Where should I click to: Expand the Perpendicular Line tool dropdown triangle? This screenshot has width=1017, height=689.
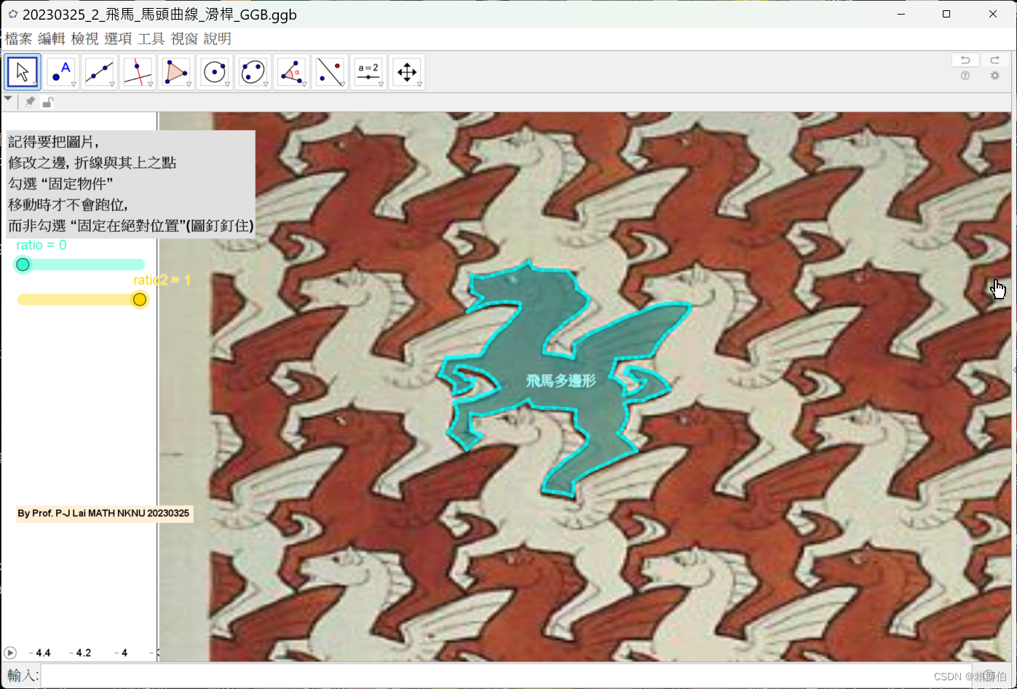(151, 84)
